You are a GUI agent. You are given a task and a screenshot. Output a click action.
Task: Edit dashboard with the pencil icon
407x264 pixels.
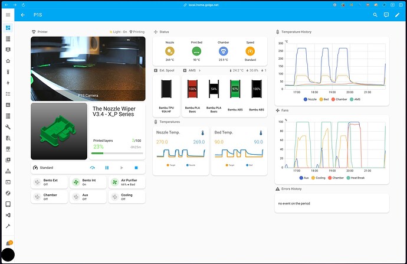398,15
